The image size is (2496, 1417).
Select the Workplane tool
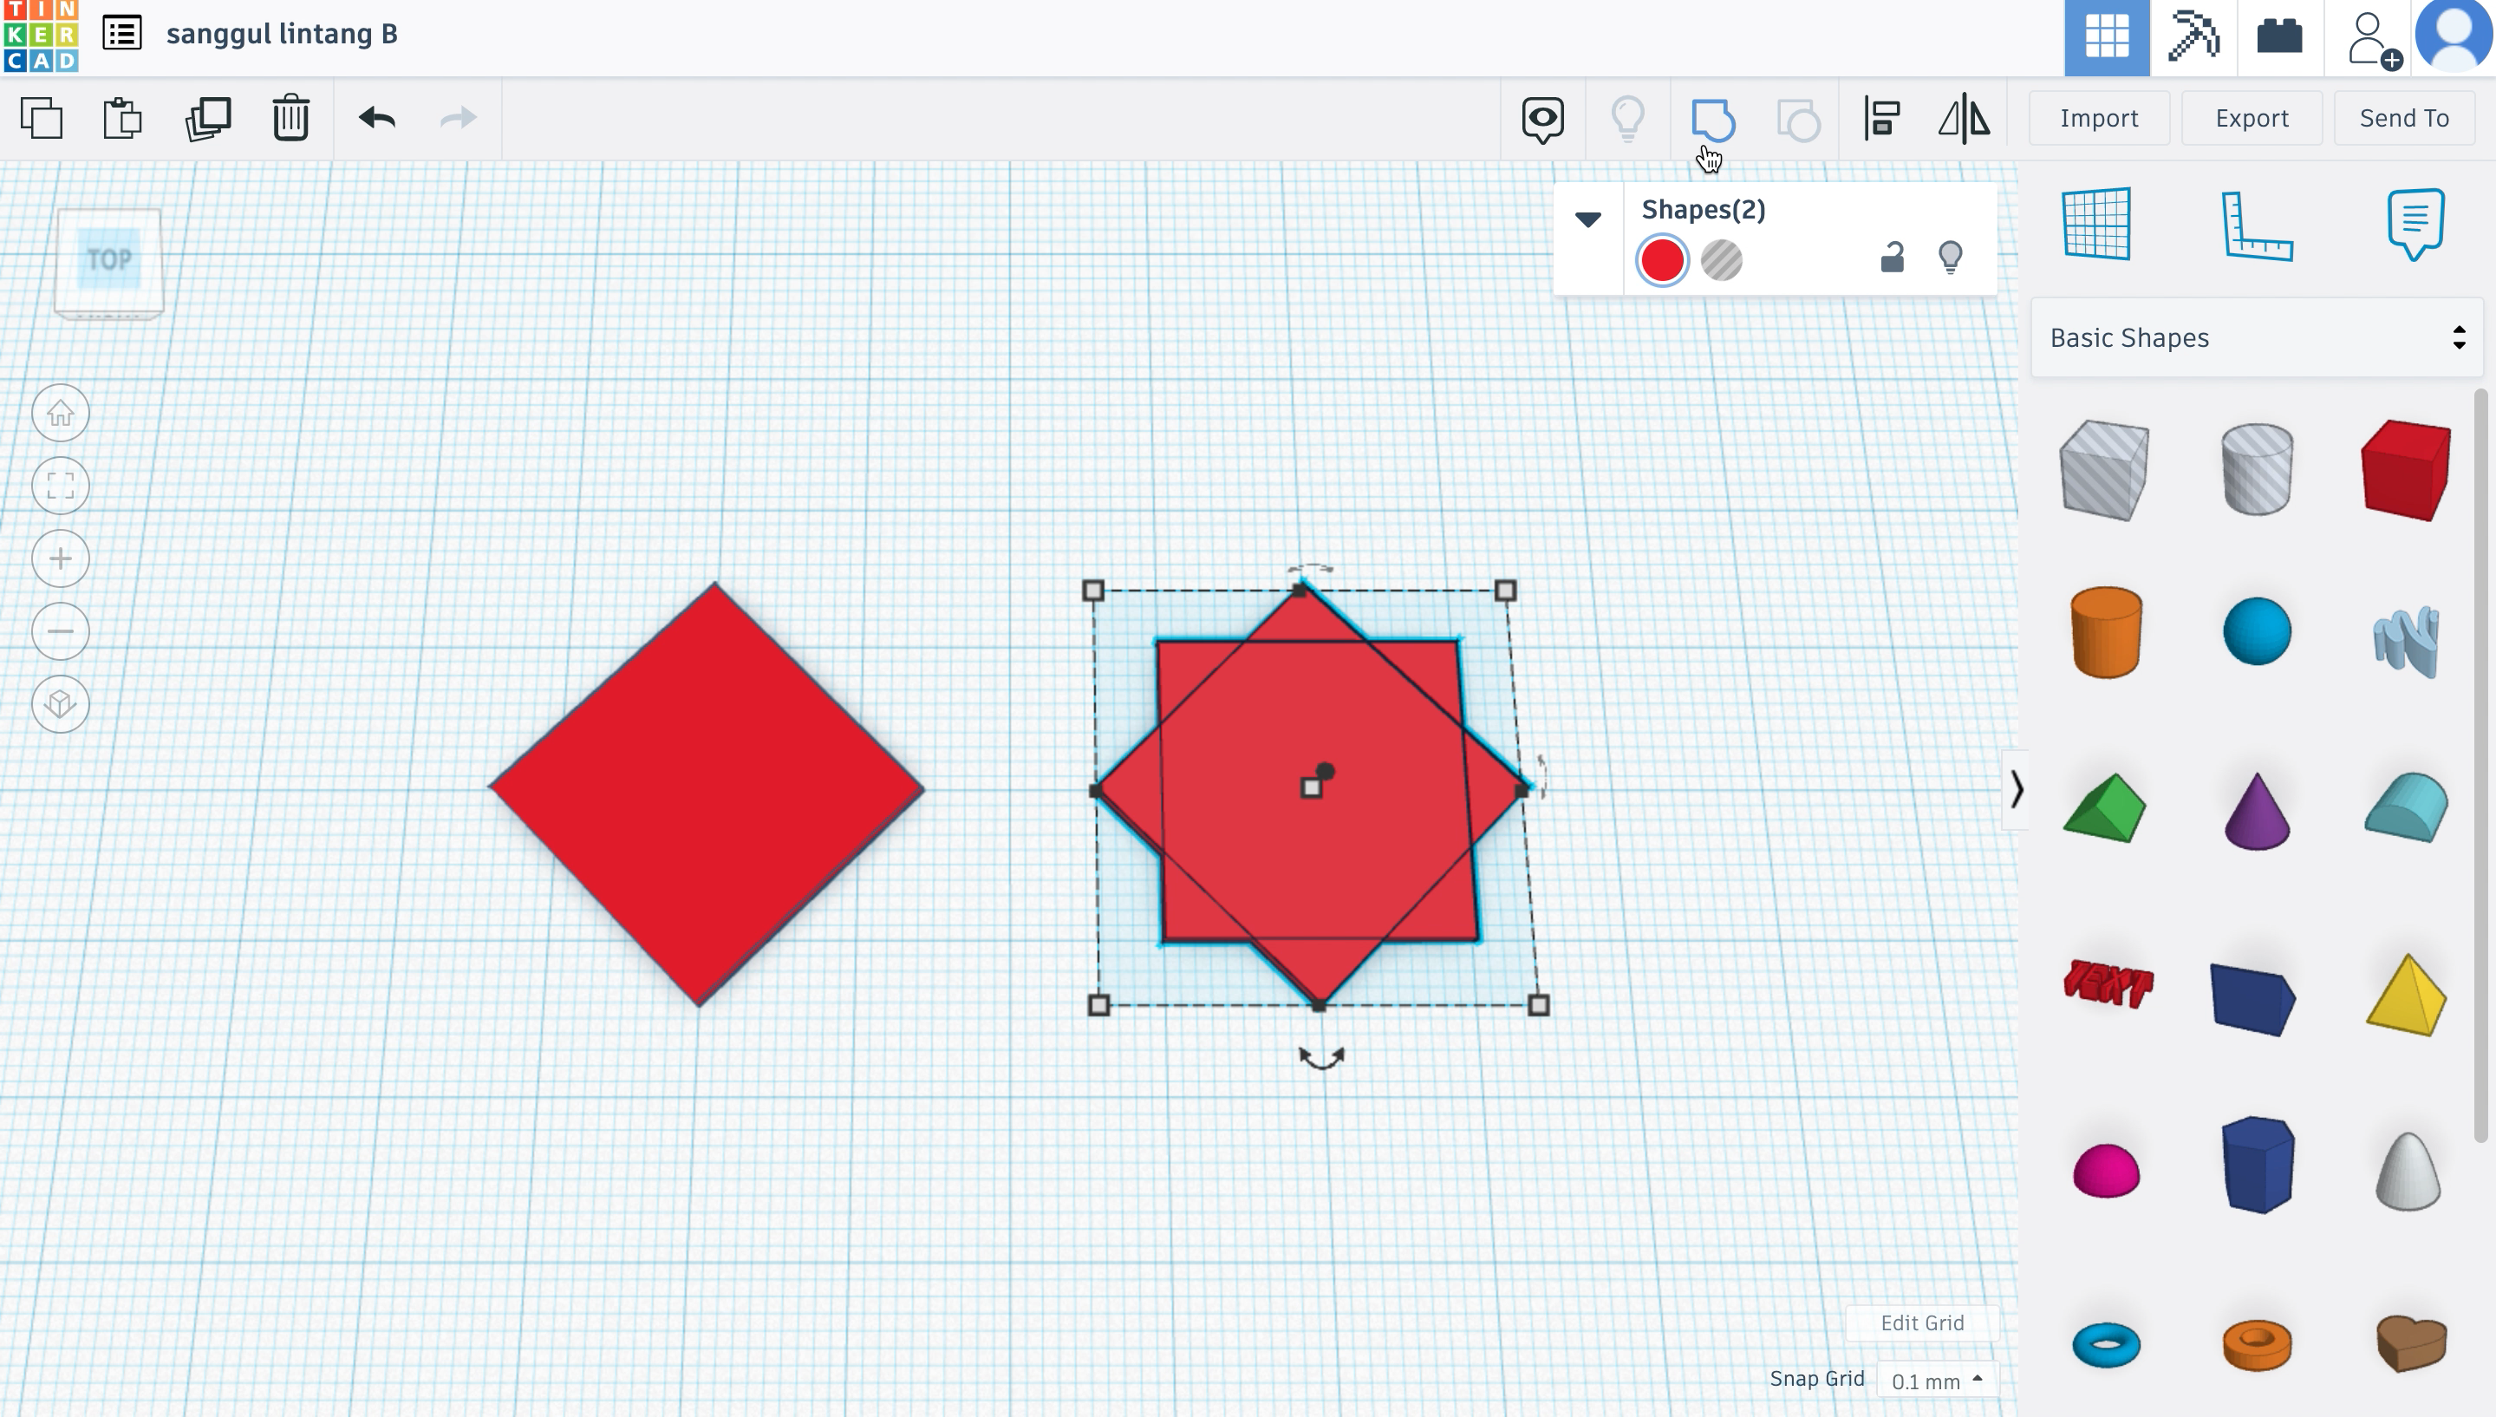tap(2097, 224)
